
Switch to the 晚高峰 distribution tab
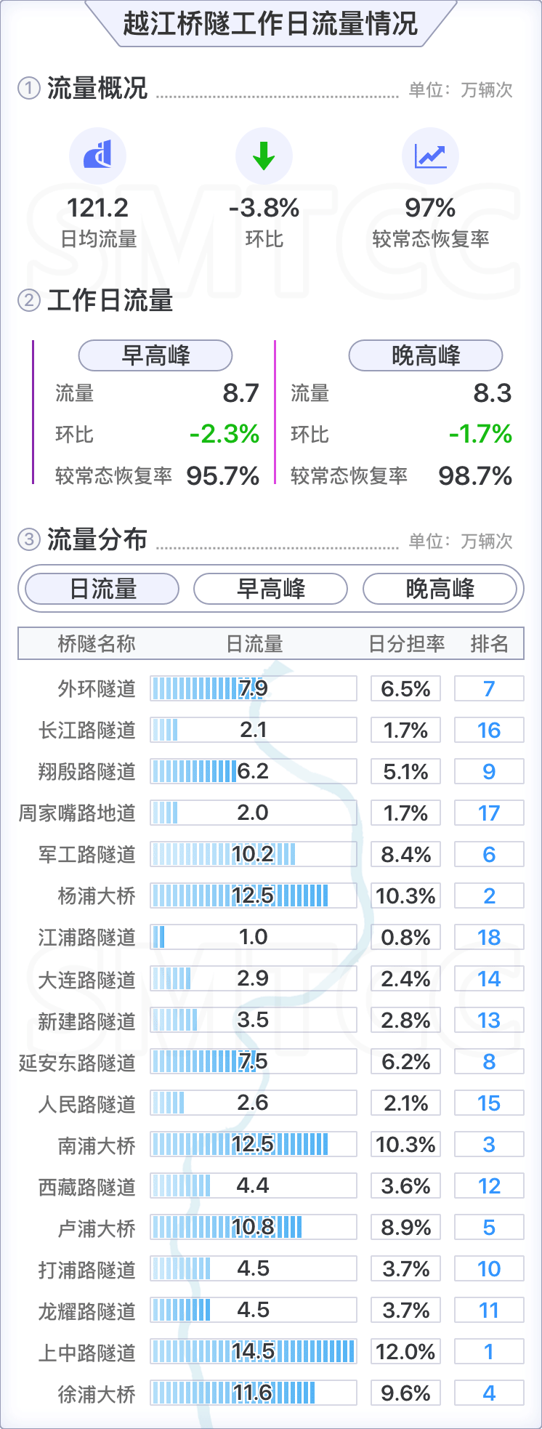pos(440,589)
